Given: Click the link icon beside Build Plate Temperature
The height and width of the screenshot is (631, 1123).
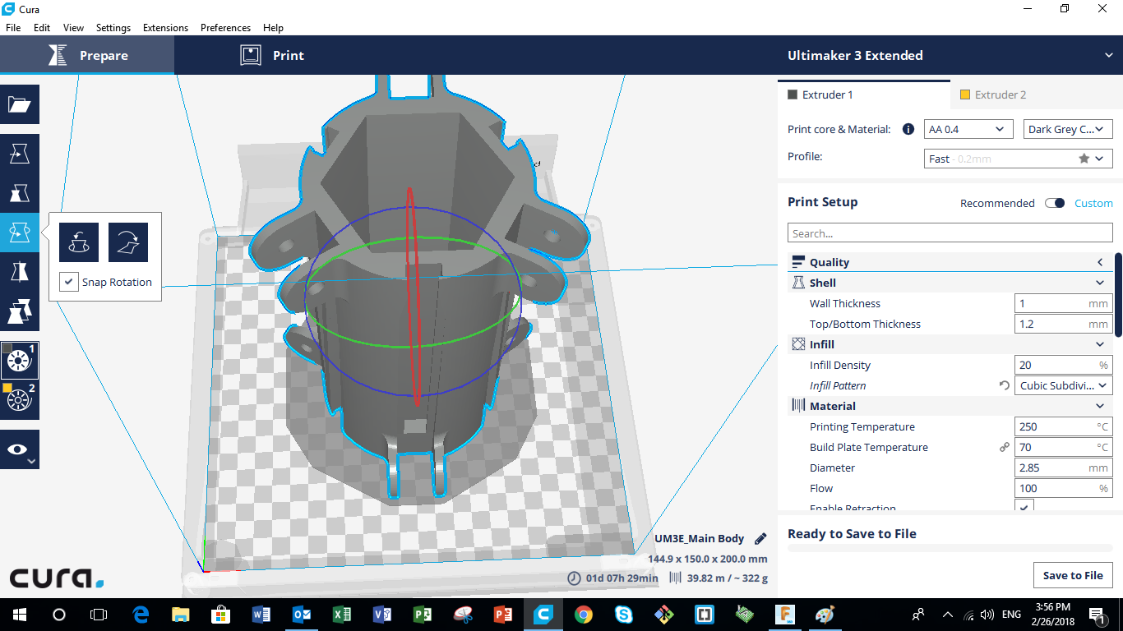Looking at the screenshot, I should (x=1005, y=447).
